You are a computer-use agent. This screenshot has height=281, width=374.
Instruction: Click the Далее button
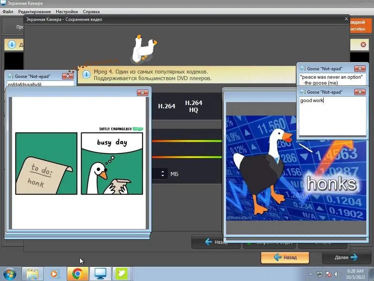tap(346, 257)
